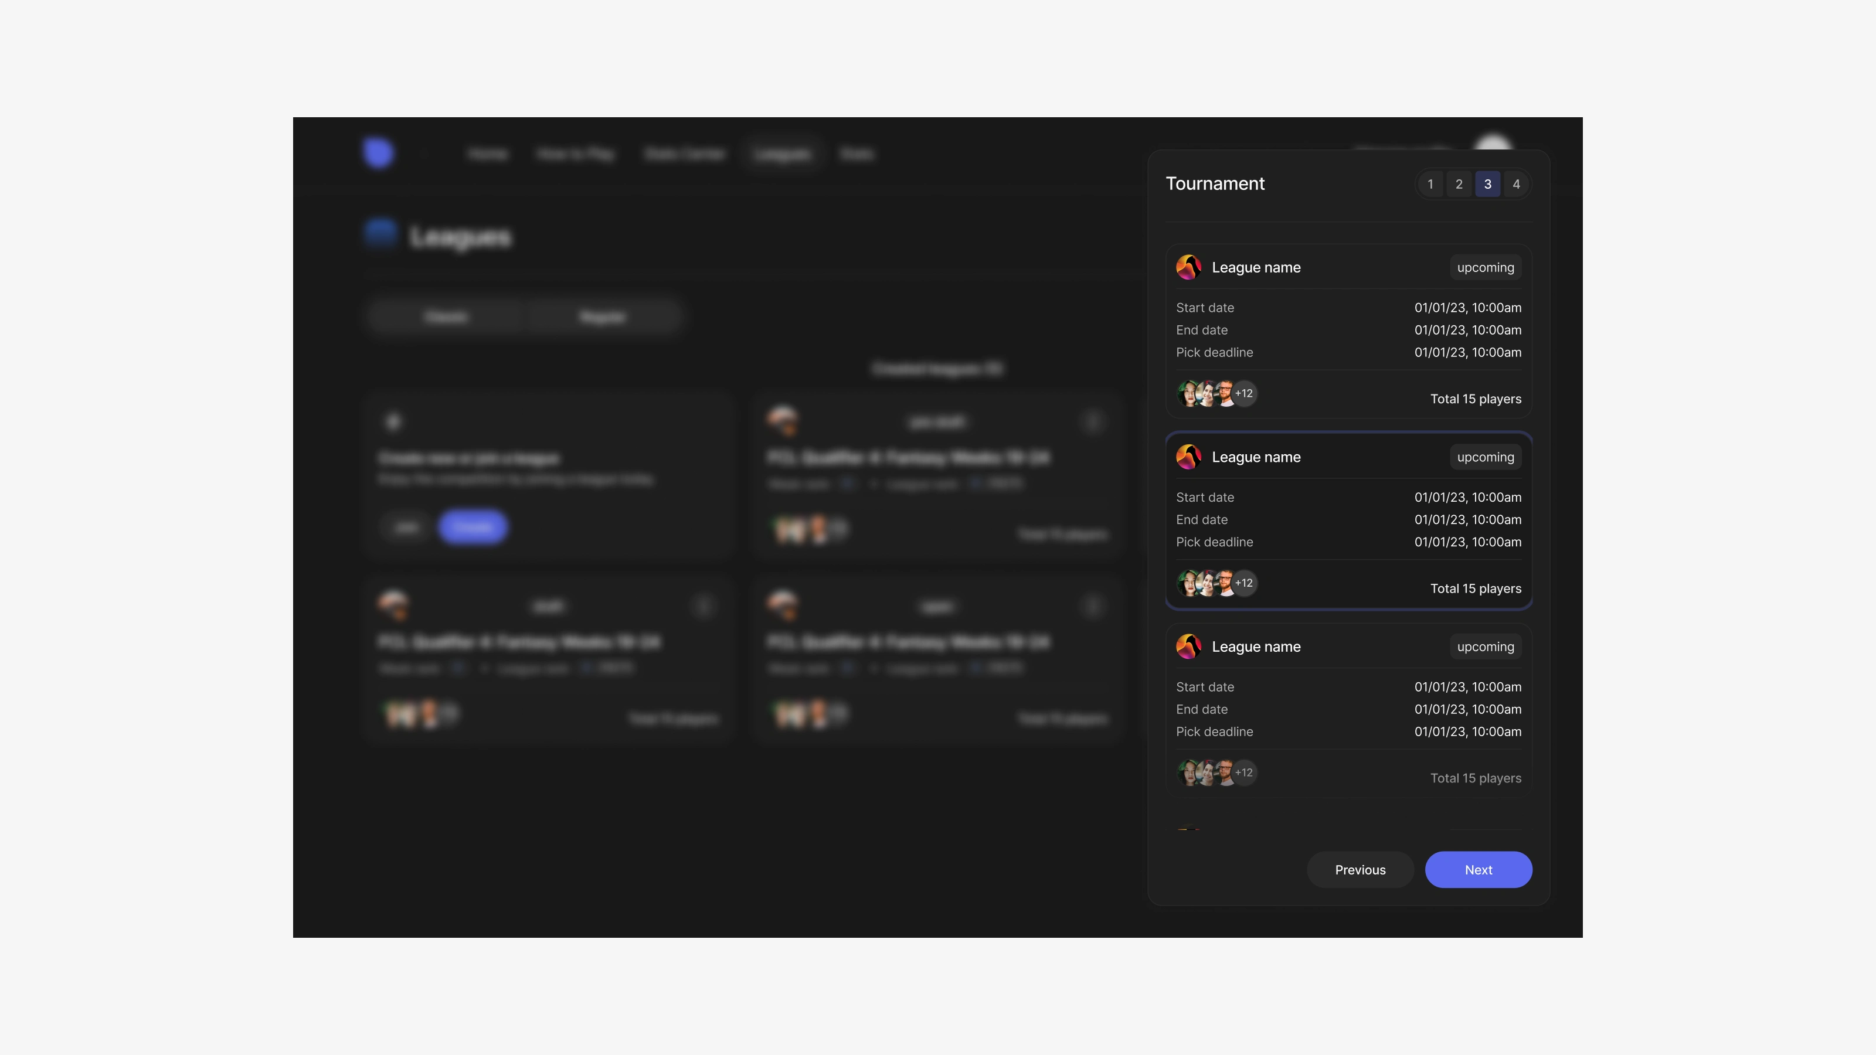Jump to step 4 in Tournament
This screenshot has height=1055, width=1876.
coord(1516,184)
